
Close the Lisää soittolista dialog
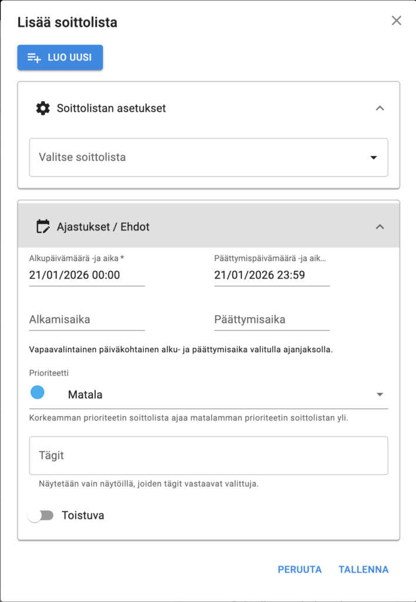[x=397, y=21]
